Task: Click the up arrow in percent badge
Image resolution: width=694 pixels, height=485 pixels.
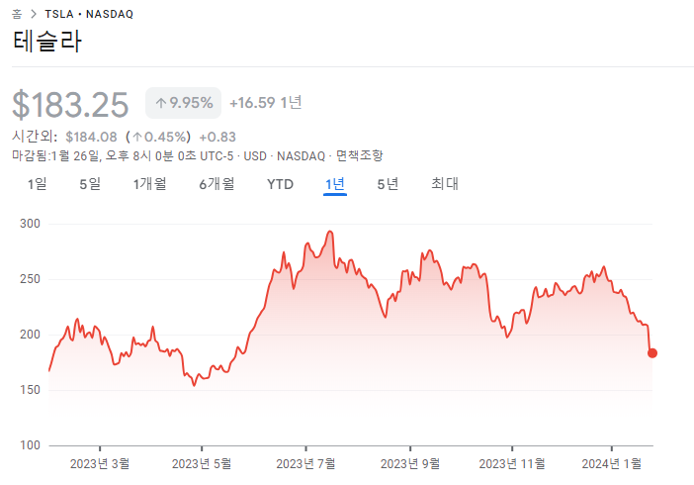Action: (161, 103)
